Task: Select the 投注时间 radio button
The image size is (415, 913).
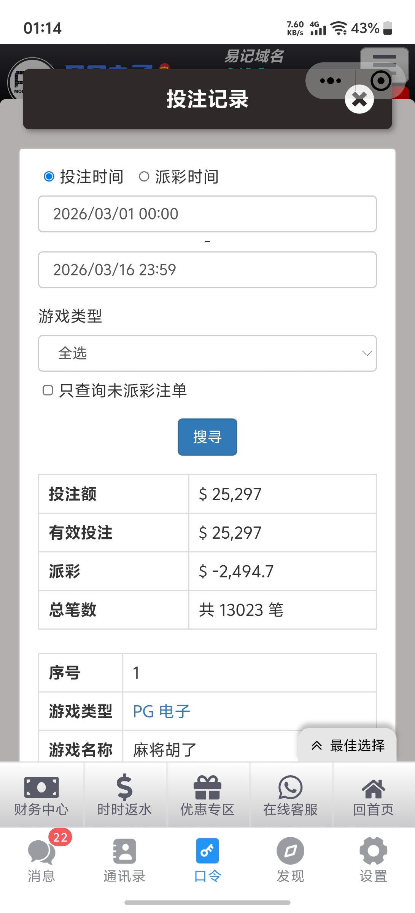Action: point(49,177)
